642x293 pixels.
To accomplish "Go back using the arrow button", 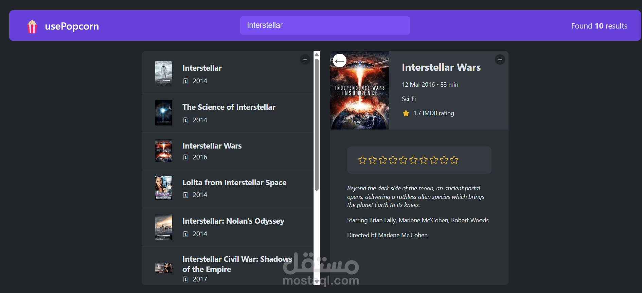I will (340, 61).
